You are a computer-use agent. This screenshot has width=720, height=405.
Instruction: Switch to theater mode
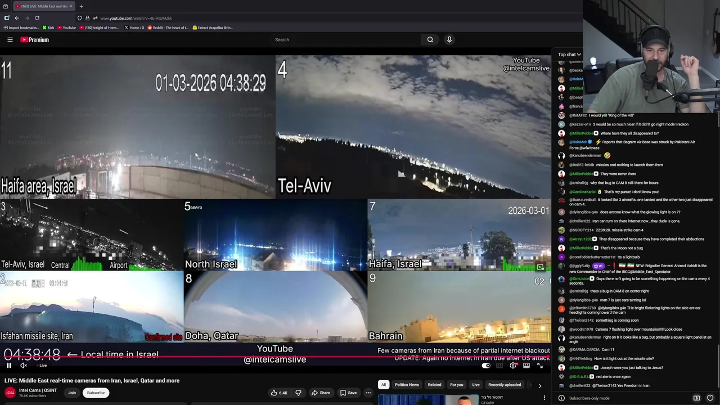coord(526,366)
